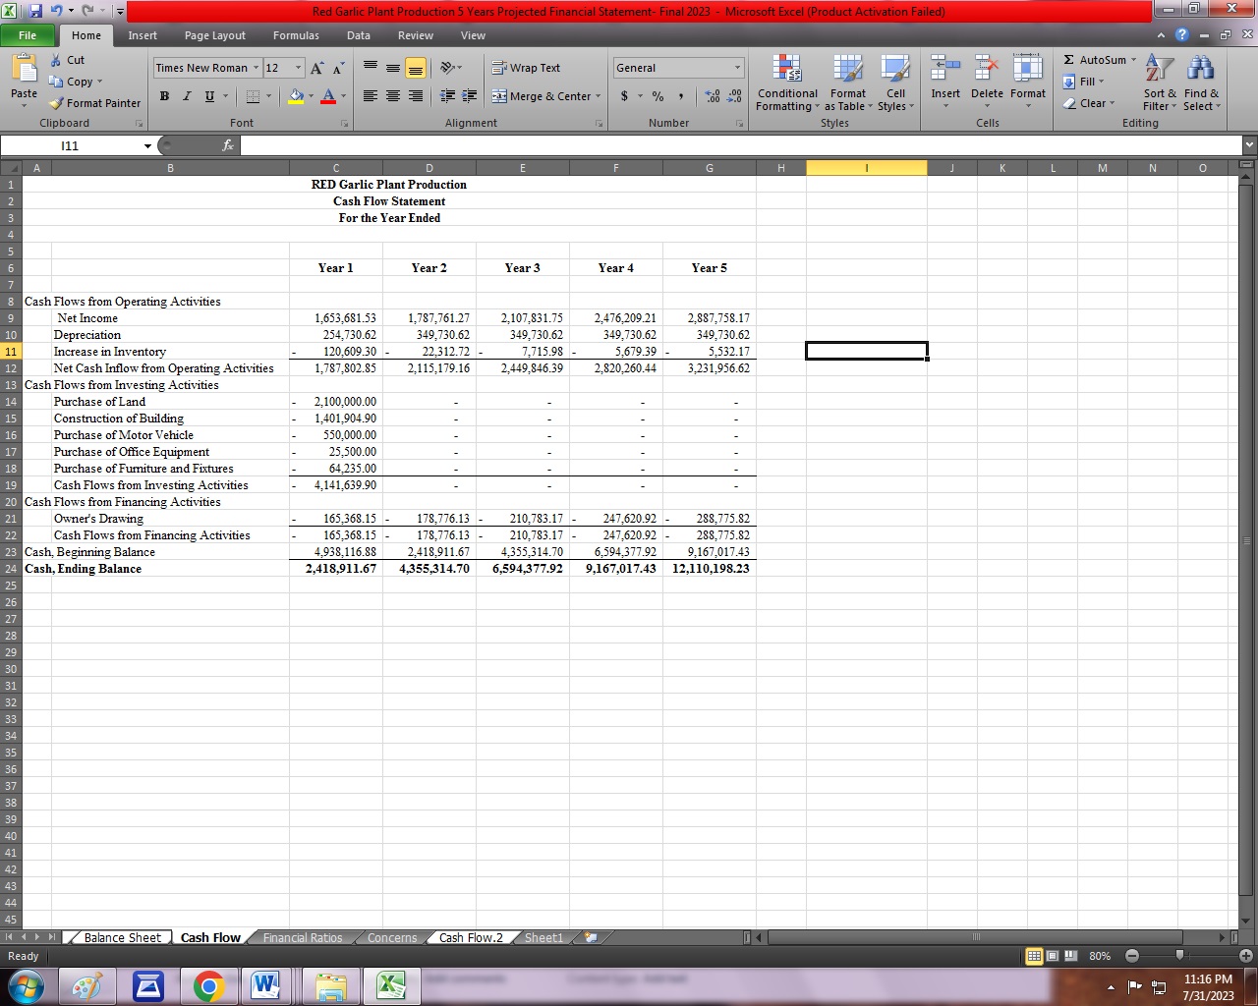Image resolution: width=1258 pixels, height=1006 pixels.
Task: Open Cell Styles gallery
Action: point(895,83)
